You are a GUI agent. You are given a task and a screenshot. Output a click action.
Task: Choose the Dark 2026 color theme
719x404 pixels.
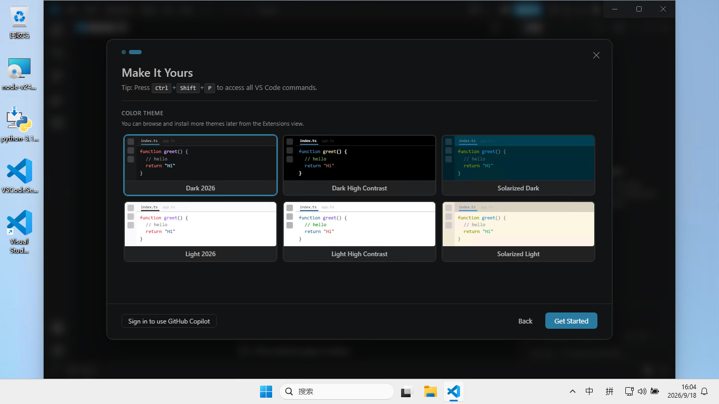(201, 165)
